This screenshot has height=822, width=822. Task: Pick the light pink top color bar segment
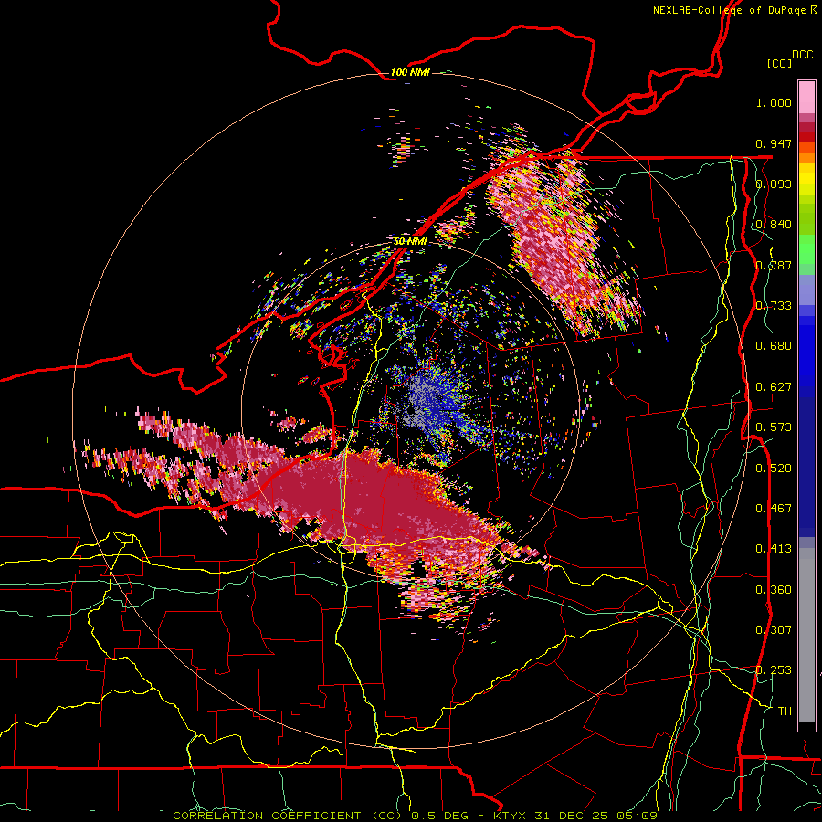point(806,97)
